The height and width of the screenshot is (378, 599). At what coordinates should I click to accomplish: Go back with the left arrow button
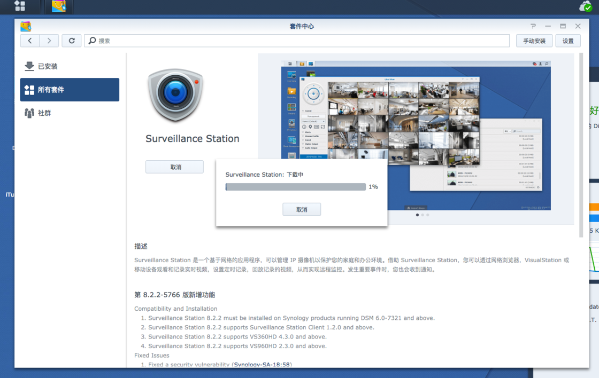pyautogui.click(x=30, y=41)
